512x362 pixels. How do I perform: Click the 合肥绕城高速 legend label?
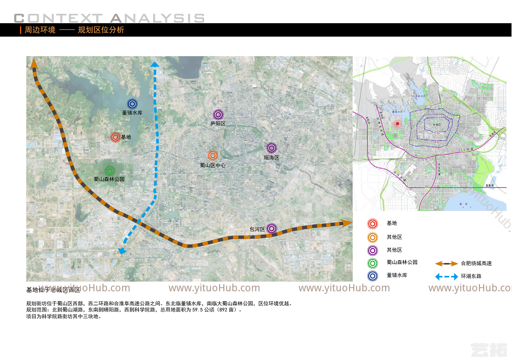(476, 264)
